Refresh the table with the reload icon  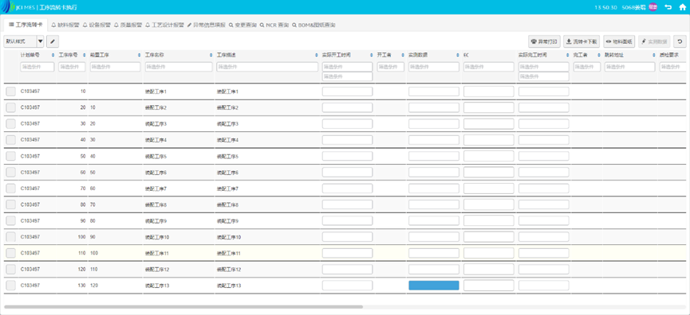click(x=680, y=41)
